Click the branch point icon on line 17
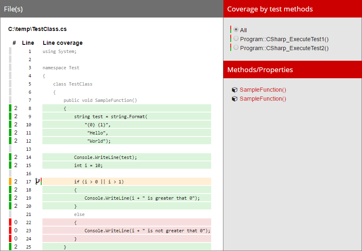The height and width of the screenshot is (251, 362). click(x=37, y=181)
